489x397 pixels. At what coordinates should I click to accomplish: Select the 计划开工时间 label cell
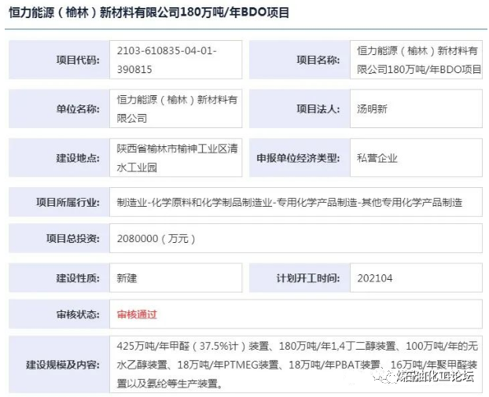(300, 278)
